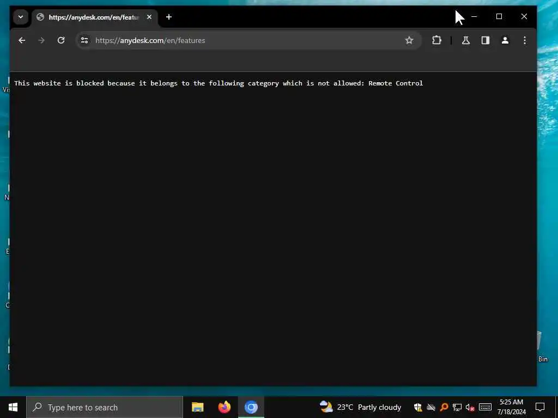Image resolution: width=558 pixels, height=418 pixels.
Task: Maximize the browser window
Action: (x=499, y=17)
